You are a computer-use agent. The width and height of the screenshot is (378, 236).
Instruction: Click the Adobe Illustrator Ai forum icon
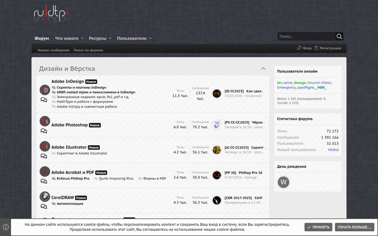coord(45,146)
